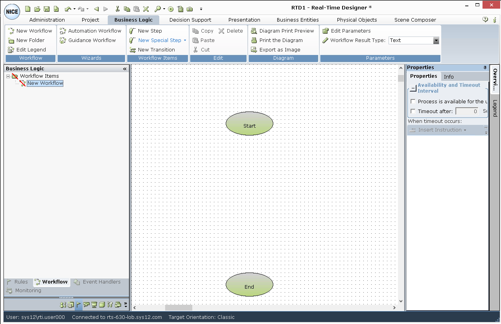Collapse the Availability and Timeout Interval section
This screenshot has height=324, width=501.
(413, 88)
